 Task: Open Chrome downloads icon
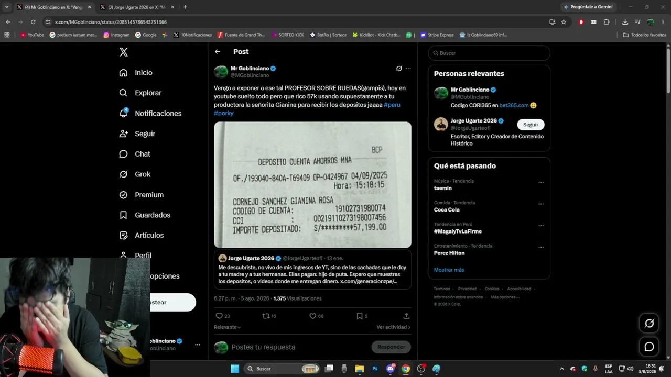(x=625, y=22)
